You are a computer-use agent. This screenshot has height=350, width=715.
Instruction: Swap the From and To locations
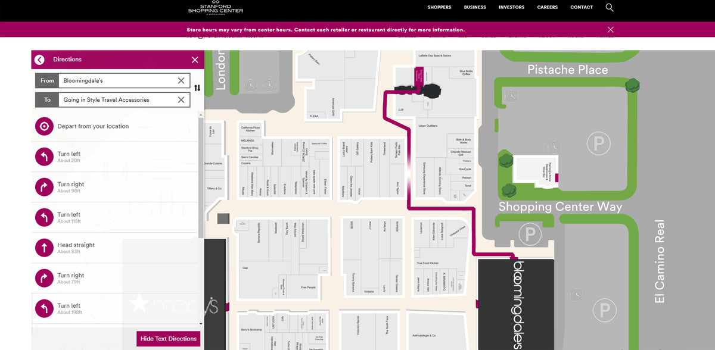click(197, 87)
